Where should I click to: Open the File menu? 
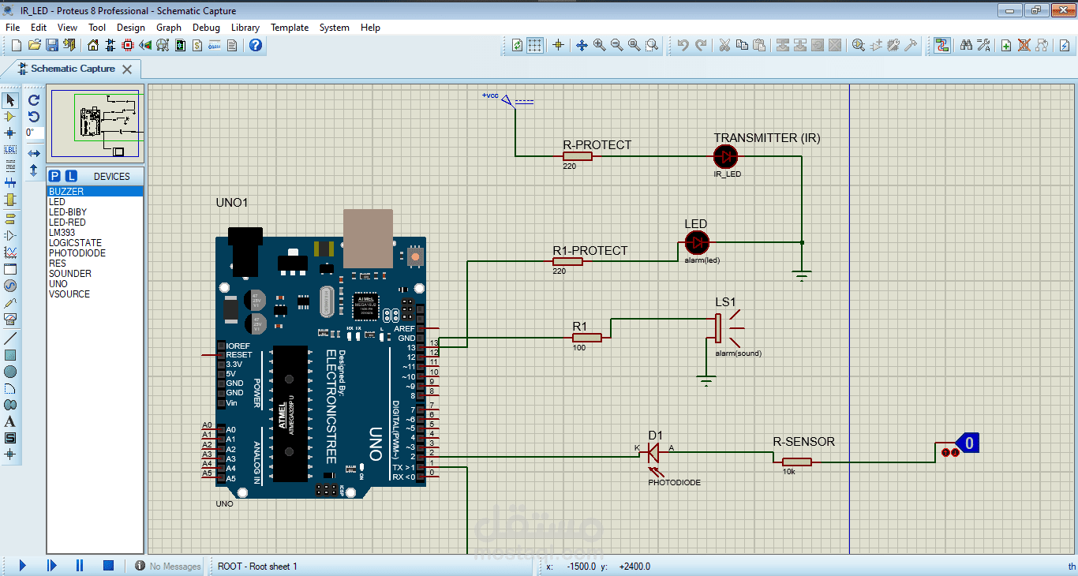pos(13,27)
